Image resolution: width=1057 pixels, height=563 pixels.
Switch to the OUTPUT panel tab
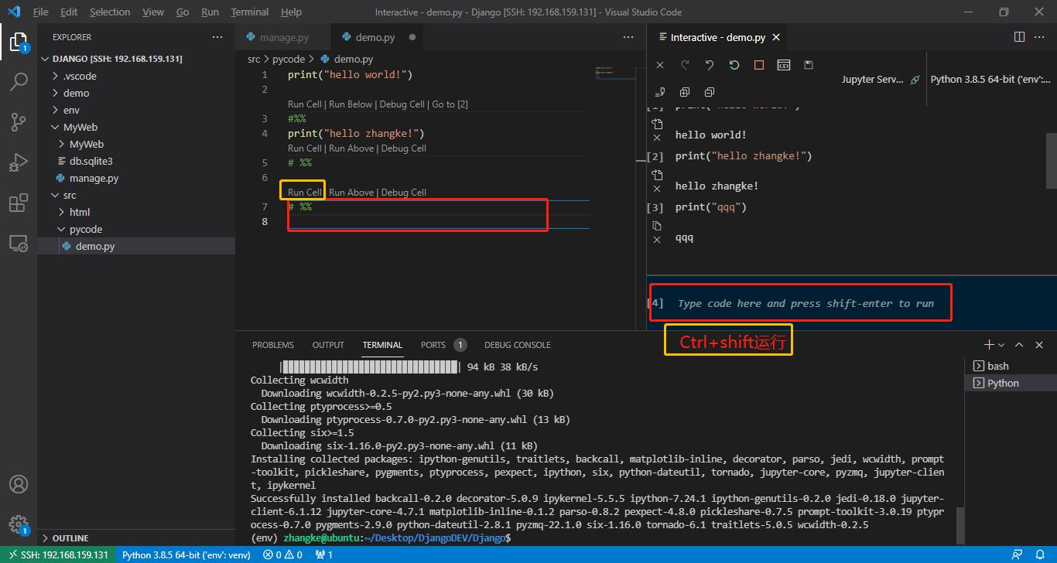coord(328,345)
